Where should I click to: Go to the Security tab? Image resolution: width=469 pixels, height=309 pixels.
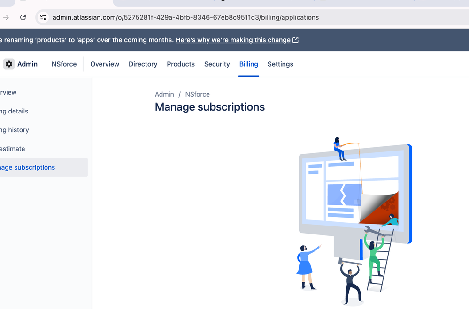point(217,64)
